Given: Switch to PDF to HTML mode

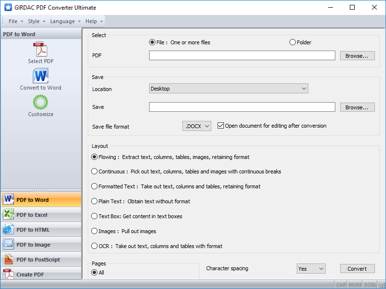Looking at the screenshot, I should pos(41,230).
